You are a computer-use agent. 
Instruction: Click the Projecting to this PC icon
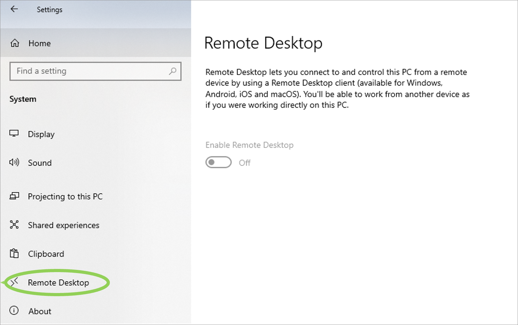(14, 196)
